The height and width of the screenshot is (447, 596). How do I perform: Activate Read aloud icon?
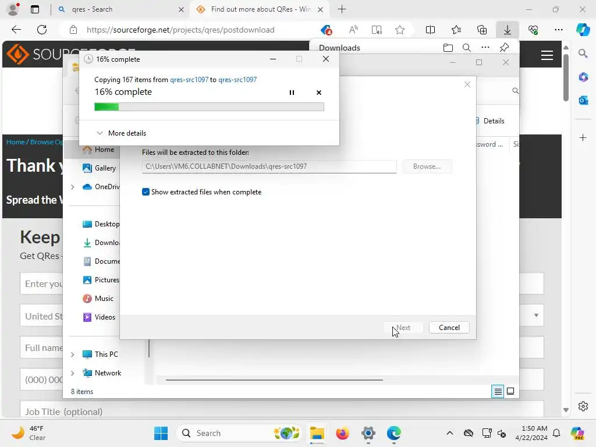[x=353, y=30]
